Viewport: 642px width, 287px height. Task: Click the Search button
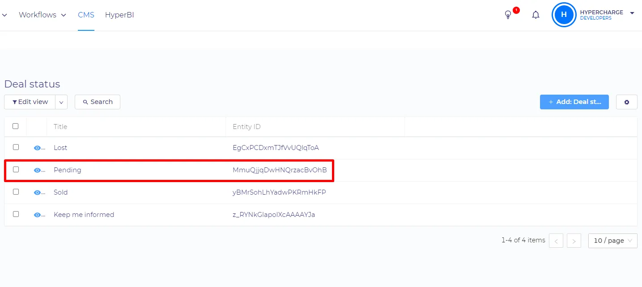98,102
